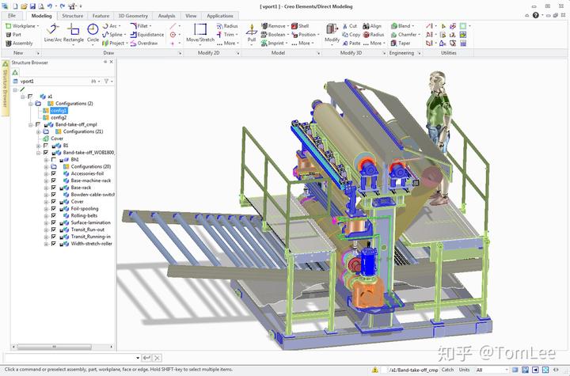Screen dimensions: 570x376
Task: Choose the Arc tool
Action: click(110, 26)
